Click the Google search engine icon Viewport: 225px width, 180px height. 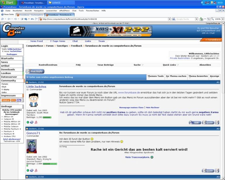coord(174,19)
